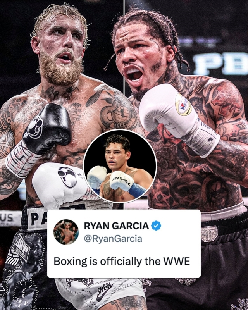The width and height of the screenshot is (248, 310).
Task: Select the blue wrist wrap on the inset glove
Action: click(x=137, y=189)
